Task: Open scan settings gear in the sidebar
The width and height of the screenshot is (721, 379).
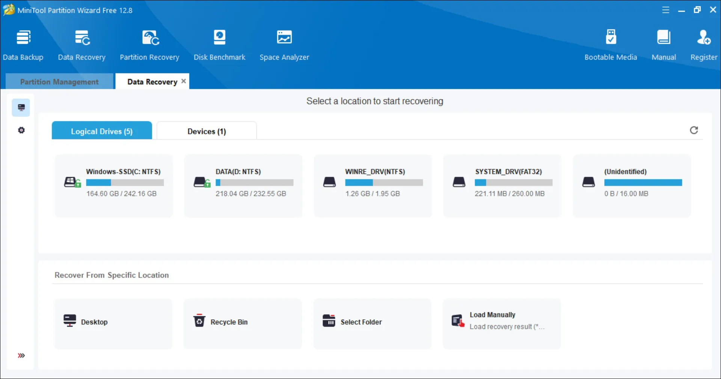Action: point(21,130)
